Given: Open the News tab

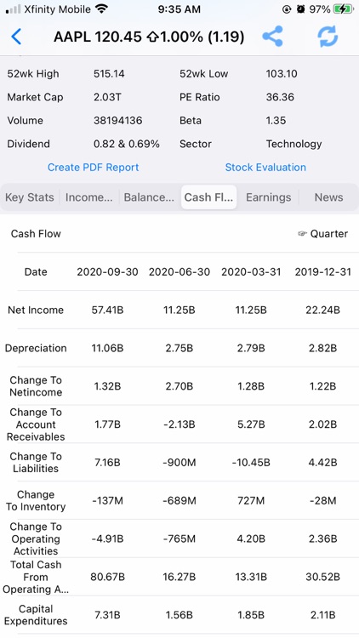Looking at the screenshot, I should click(328, 197).
